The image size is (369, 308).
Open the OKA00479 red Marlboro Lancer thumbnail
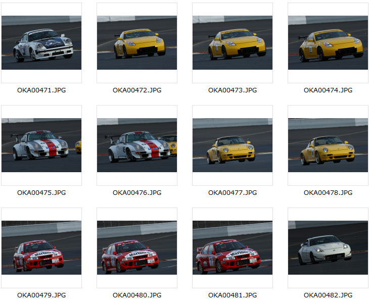(x=41, y=247)
